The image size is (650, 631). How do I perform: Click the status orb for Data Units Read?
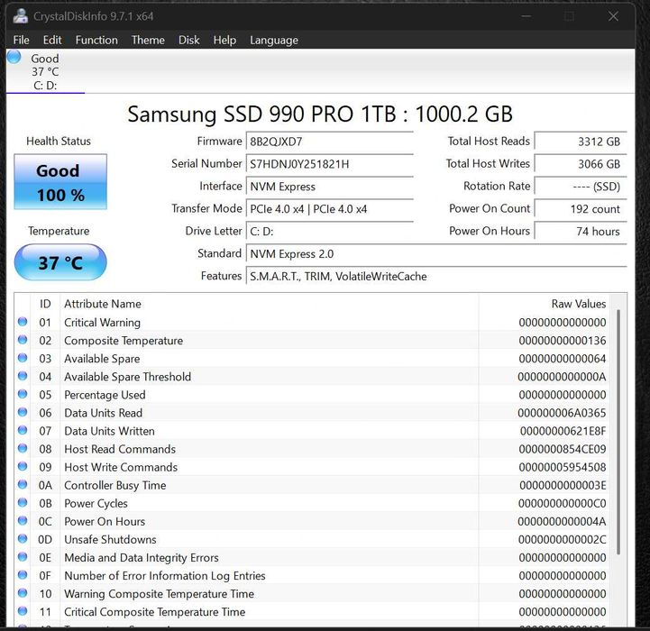[x=23, y=412]
